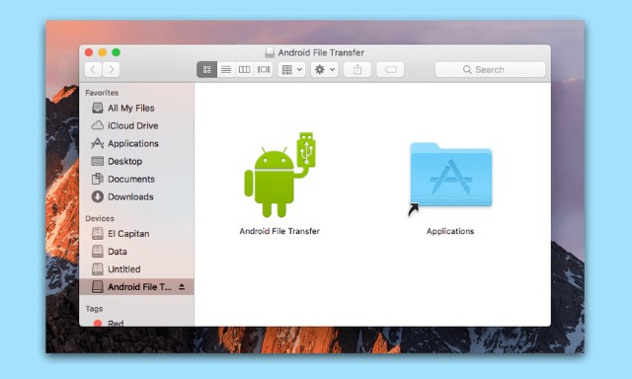Switch to Cover Flow view
Viewport: 632px width, 379px height.
click(264, 70)
